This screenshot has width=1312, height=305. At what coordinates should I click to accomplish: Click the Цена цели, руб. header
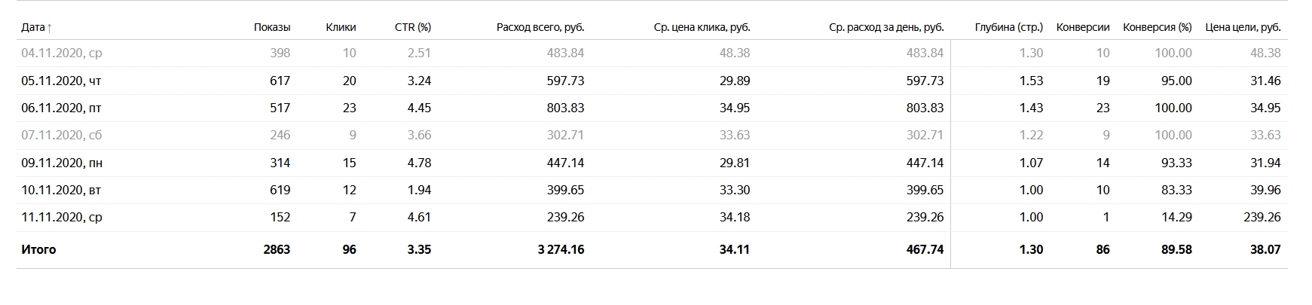(1243, 27)
